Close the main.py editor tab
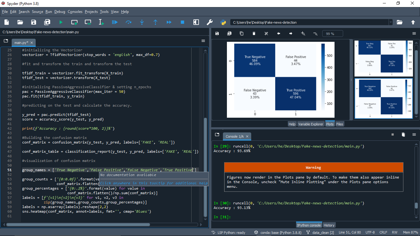 point(32,43)
